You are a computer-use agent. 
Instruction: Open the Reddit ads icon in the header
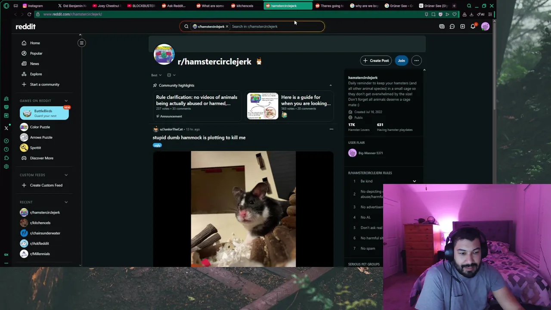point(442,27)
